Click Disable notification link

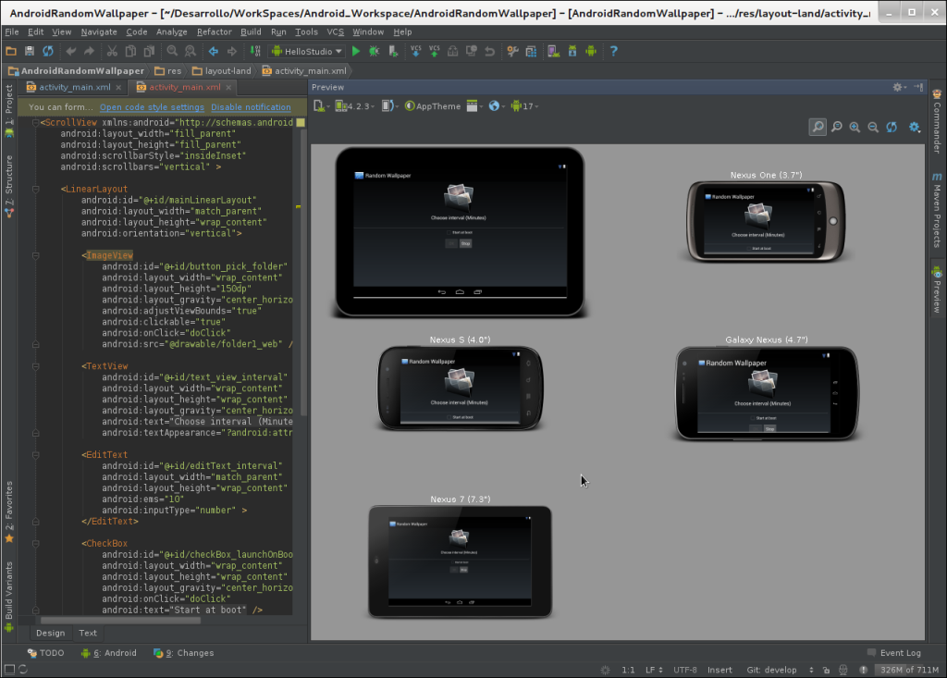click(x=251, y=107)
